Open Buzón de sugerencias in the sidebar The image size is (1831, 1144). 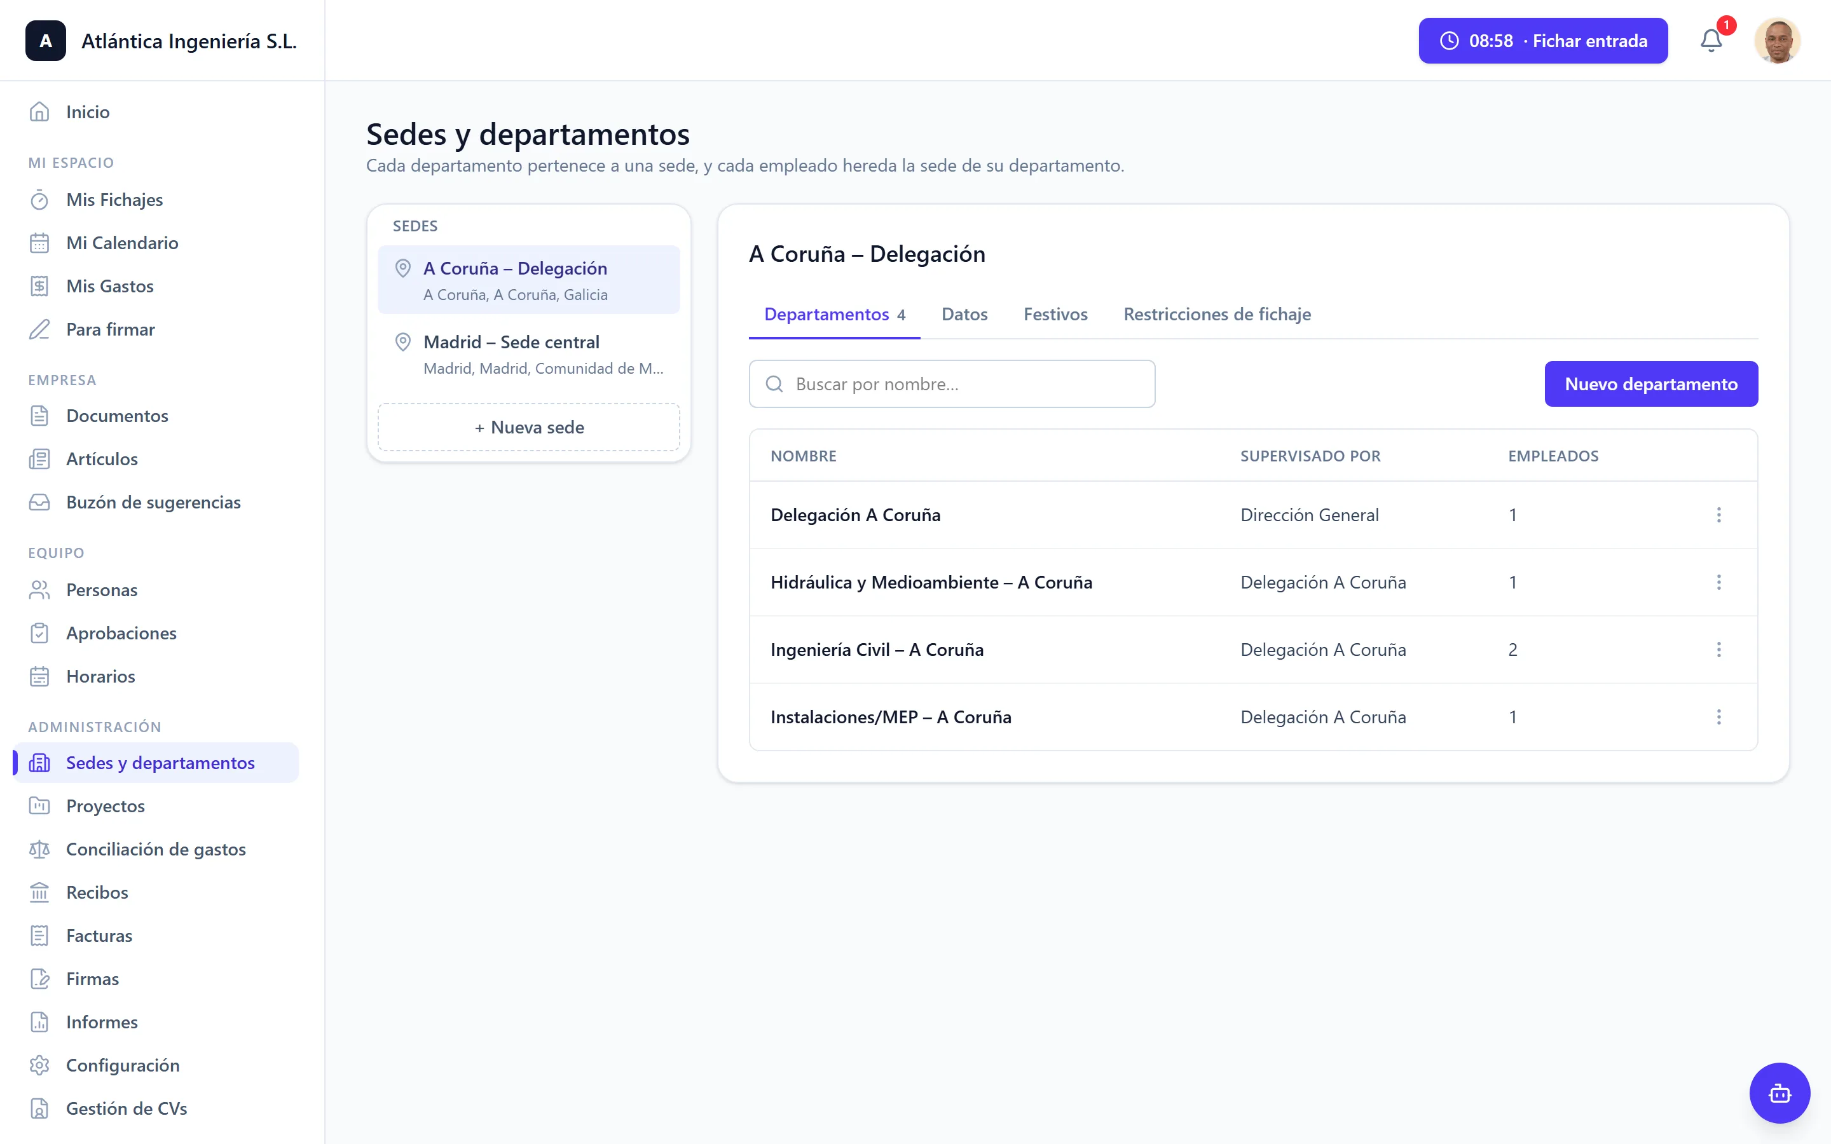(x=156, y=501)
